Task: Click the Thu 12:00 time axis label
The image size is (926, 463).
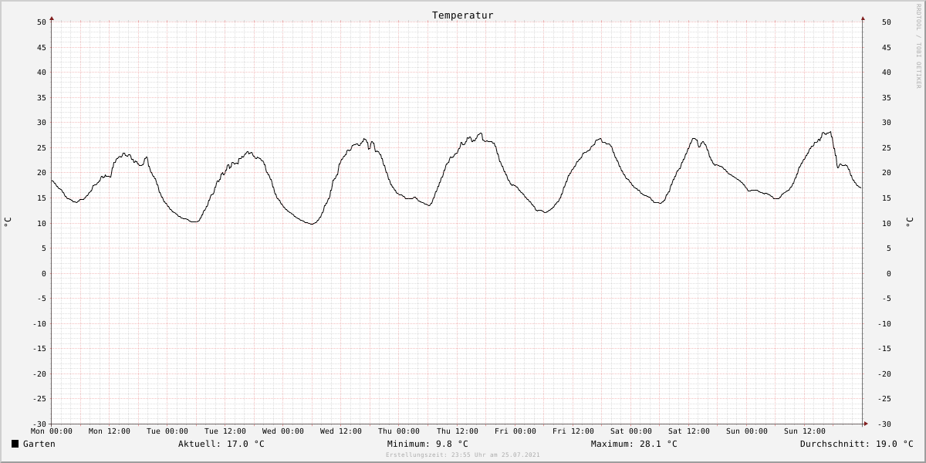Action: point(458,431)
